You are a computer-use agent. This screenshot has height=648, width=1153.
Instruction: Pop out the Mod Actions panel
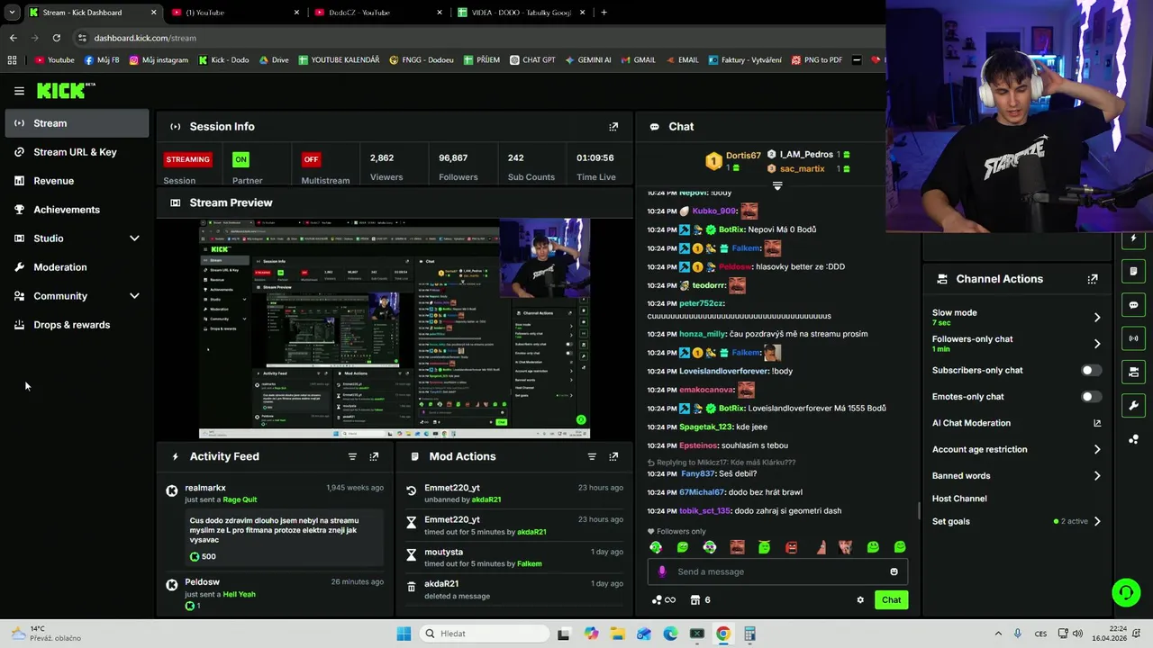[613, 456]
